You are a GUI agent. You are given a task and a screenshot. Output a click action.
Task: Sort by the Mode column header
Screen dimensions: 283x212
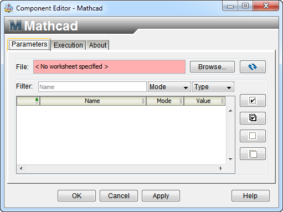[x=165, y=101]
